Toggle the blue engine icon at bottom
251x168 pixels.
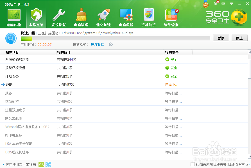coord(48,164)
